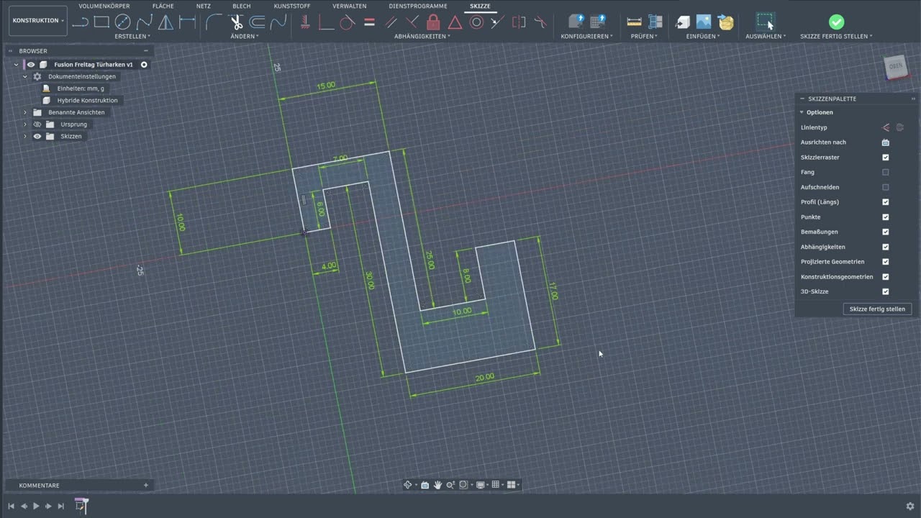The width and height of the screenshot is (921, 518).
Task: Hide the Skizzen folder
Action: 37,136
